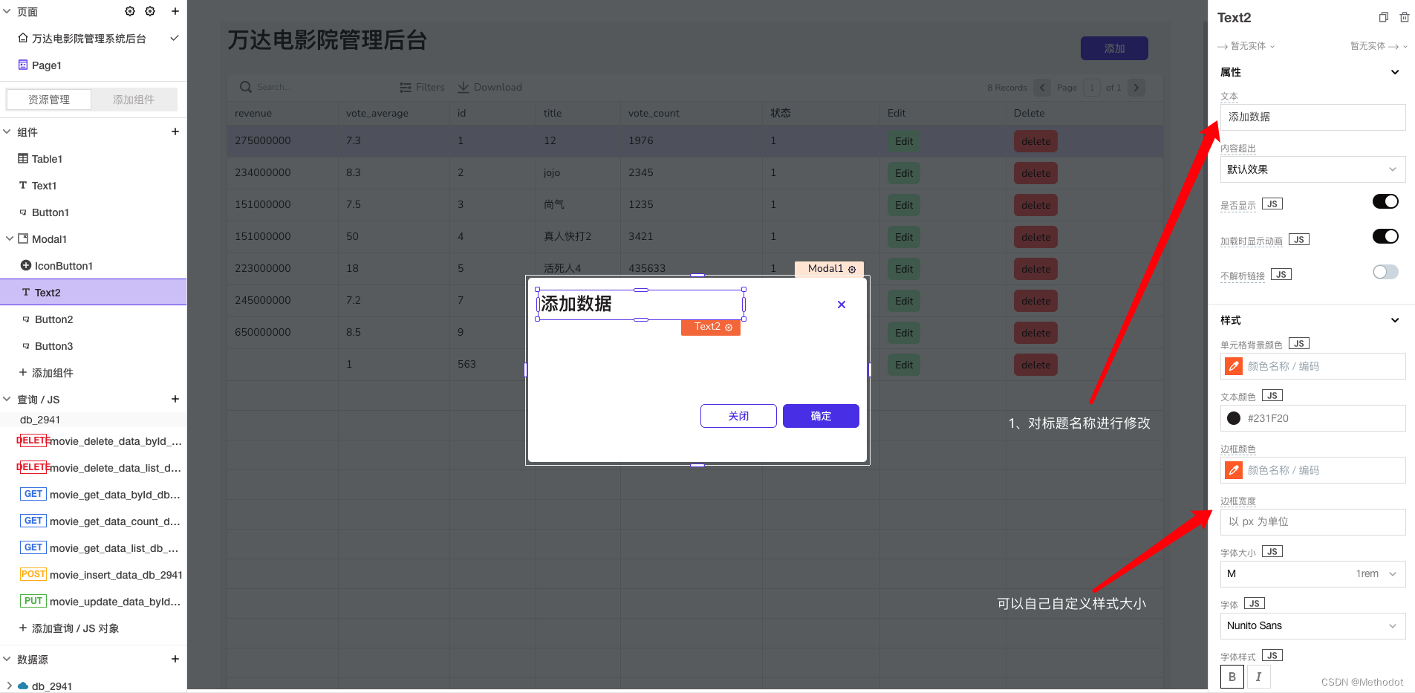Add a new page with plus icon
The image size is (1415, 693).
(x=175, y=11)
